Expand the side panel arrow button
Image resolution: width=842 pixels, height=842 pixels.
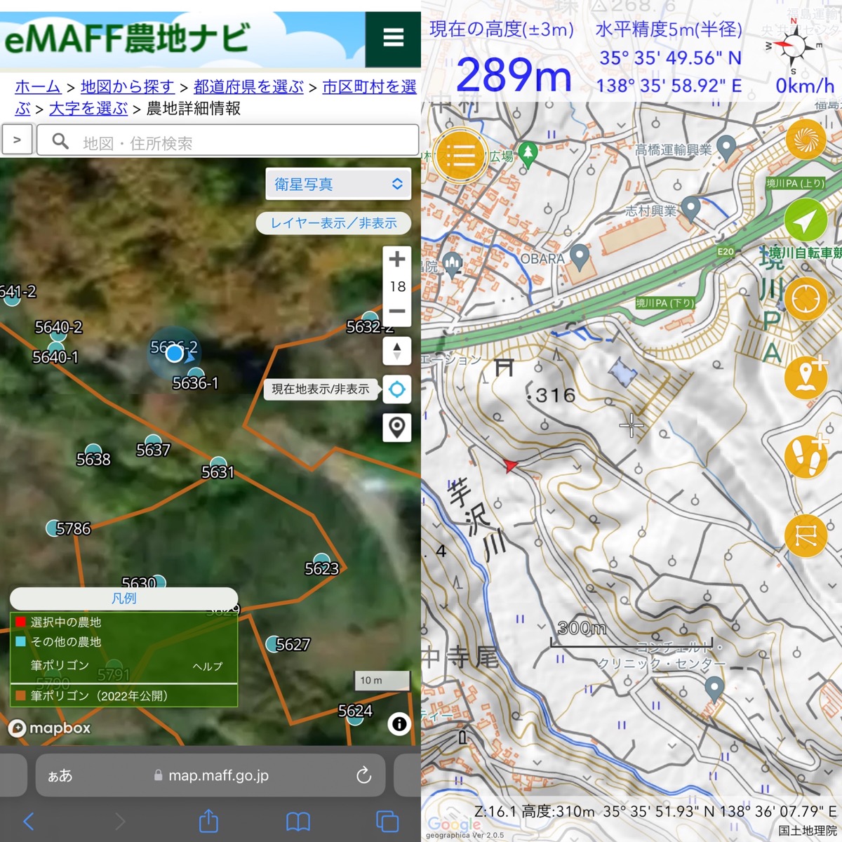tap(18, 140)
